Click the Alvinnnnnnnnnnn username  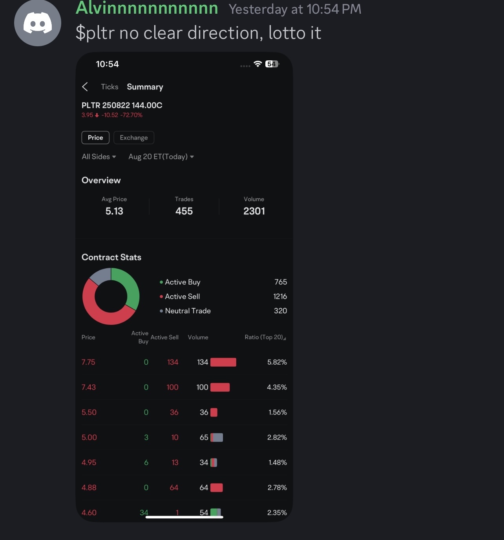(x=147, y=8)
